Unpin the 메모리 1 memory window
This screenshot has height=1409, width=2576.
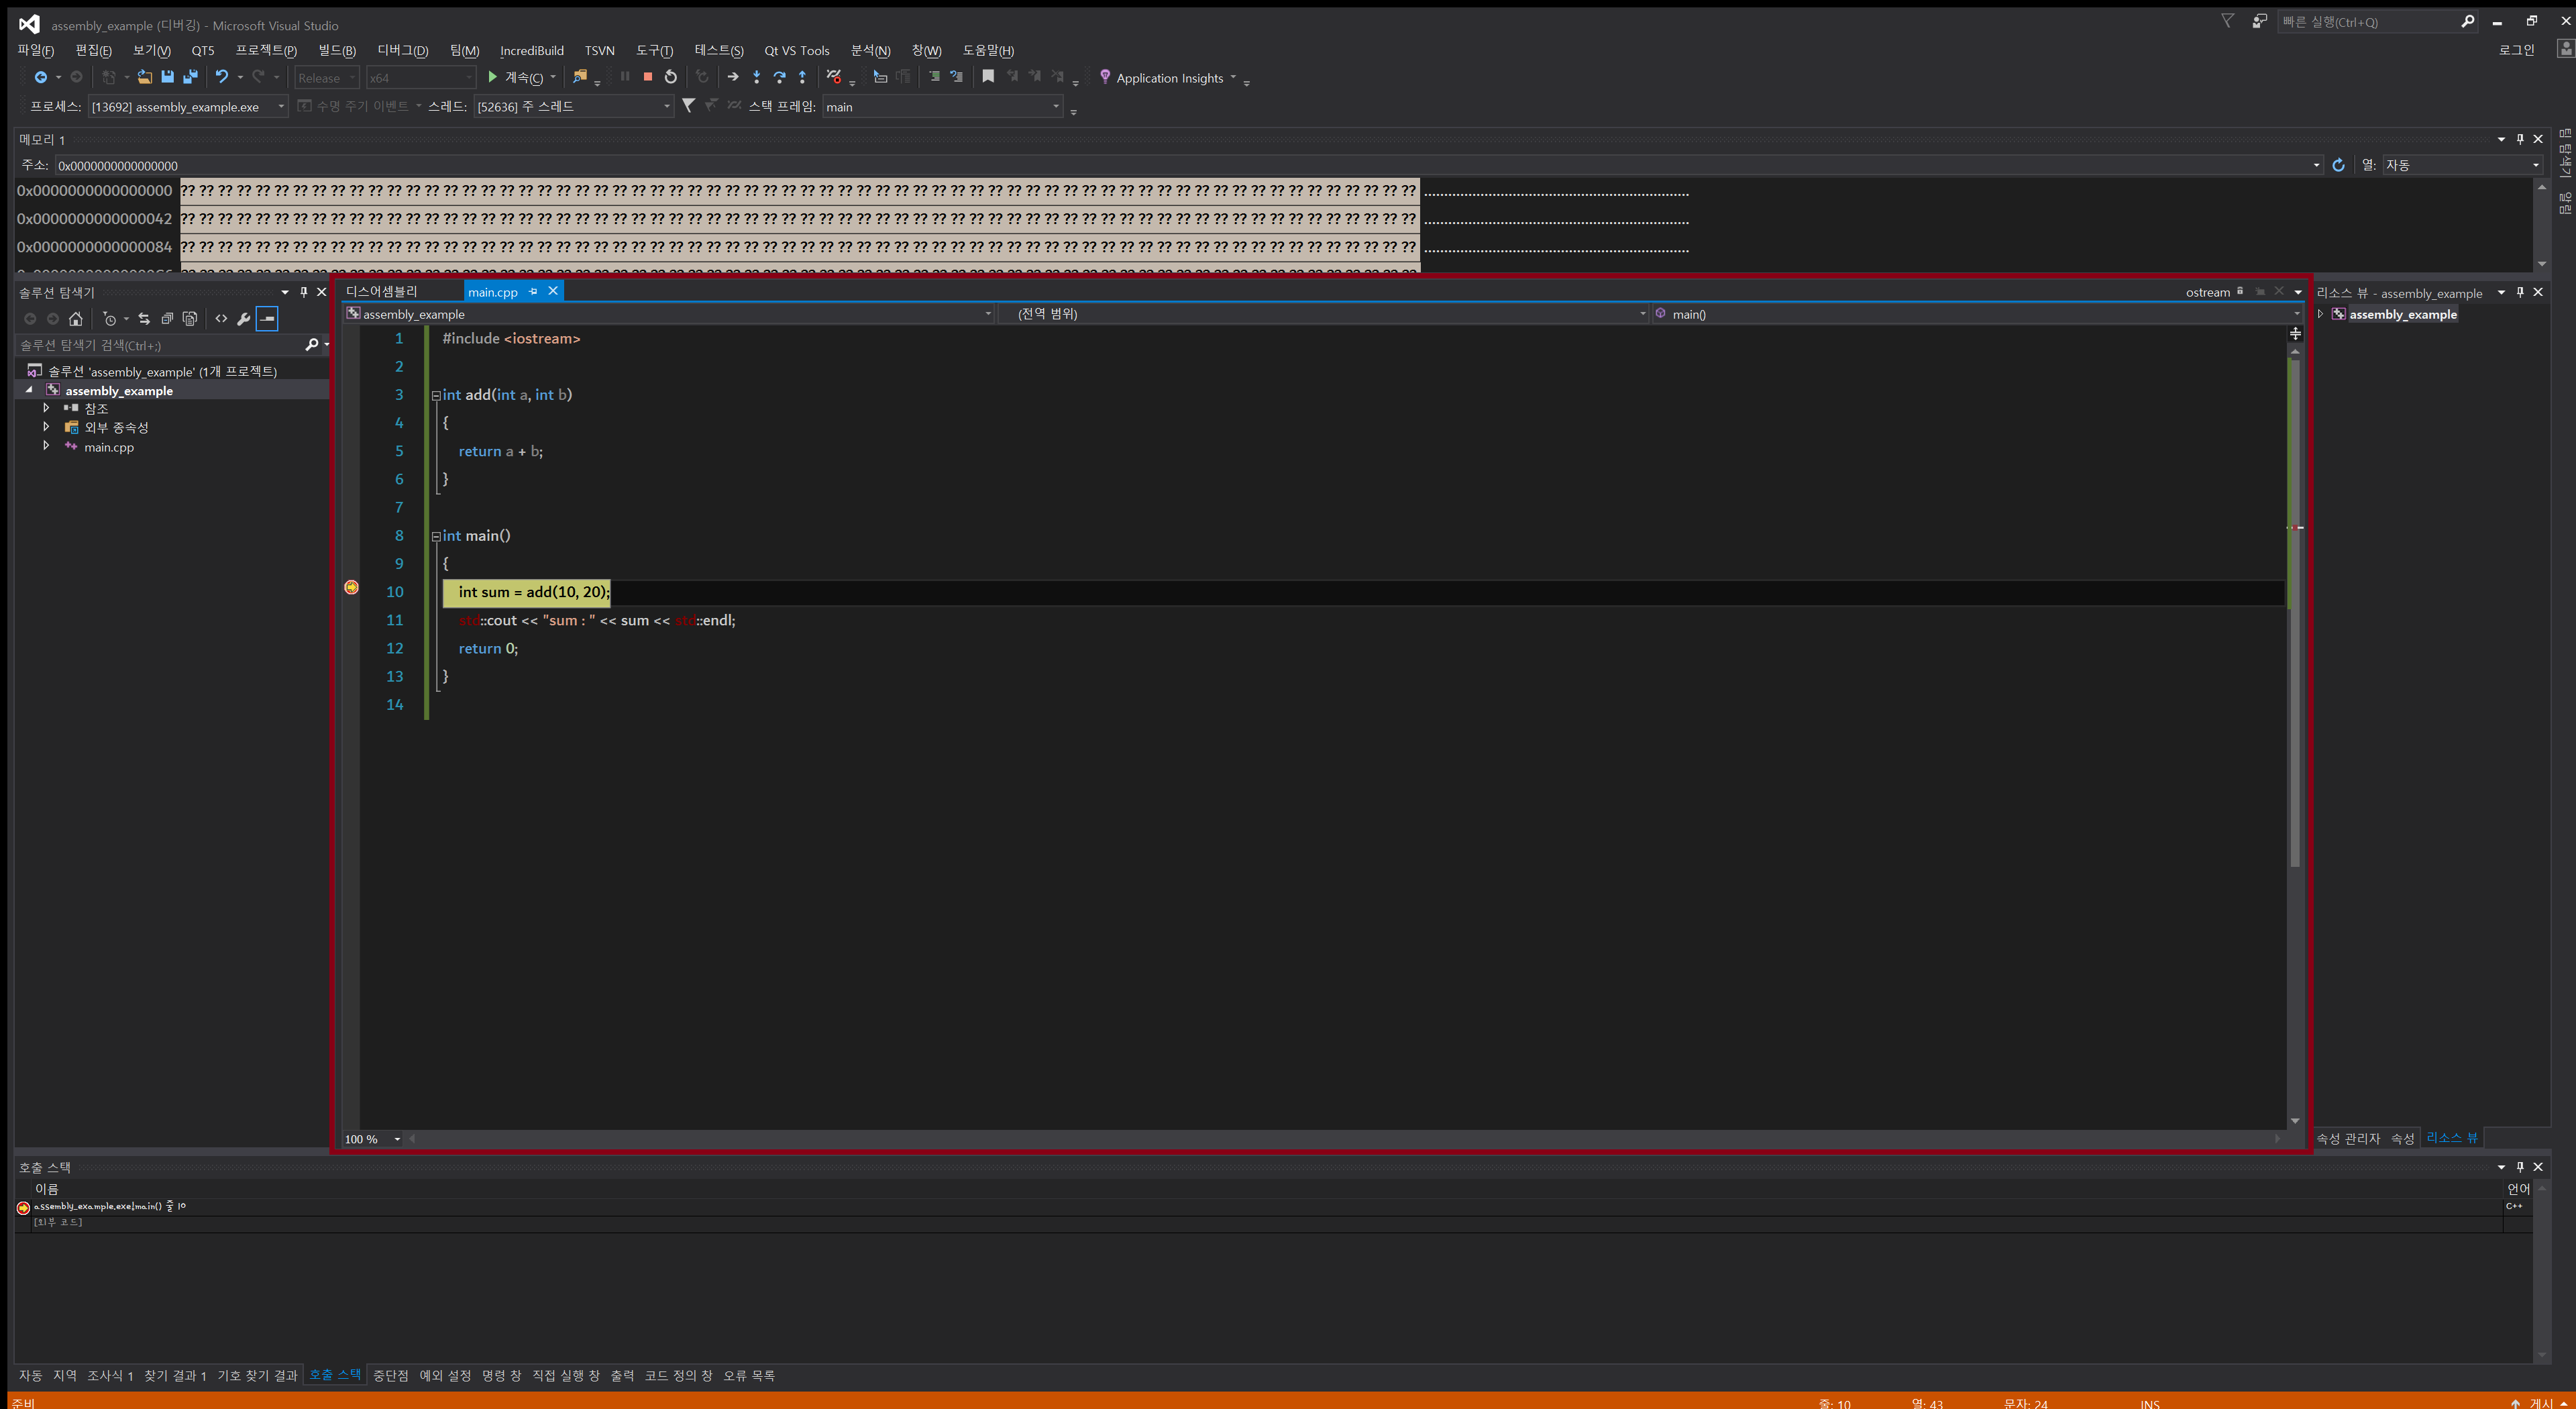click(2520, 139)
